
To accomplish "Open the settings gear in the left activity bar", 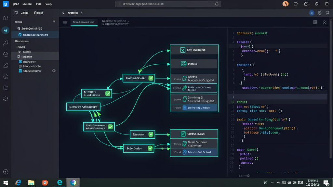I will tap(6, 99).
